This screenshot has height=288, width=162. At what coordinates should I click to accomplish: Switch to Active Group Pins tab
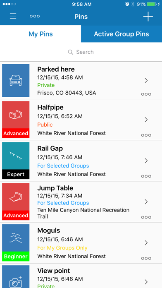[121, 34]
